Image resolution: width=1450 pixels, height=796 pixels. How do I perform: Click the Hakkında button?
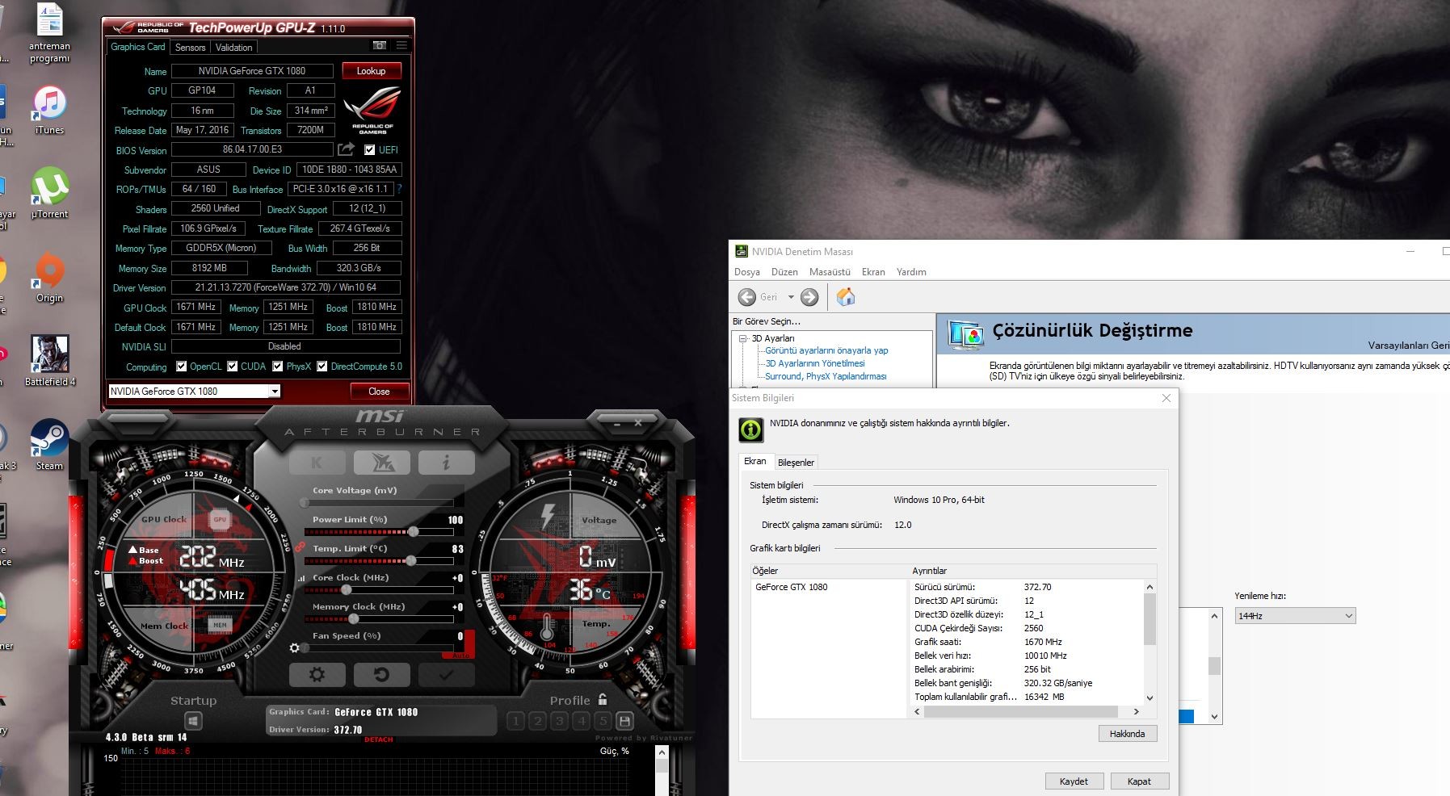(x=1128, y=734)
